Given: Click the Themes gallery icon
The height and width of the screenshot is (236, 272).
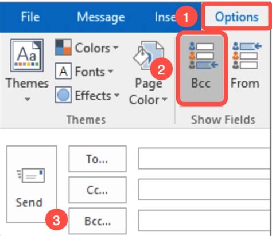Looking at the screenshot, I should (x=27, y=55).
